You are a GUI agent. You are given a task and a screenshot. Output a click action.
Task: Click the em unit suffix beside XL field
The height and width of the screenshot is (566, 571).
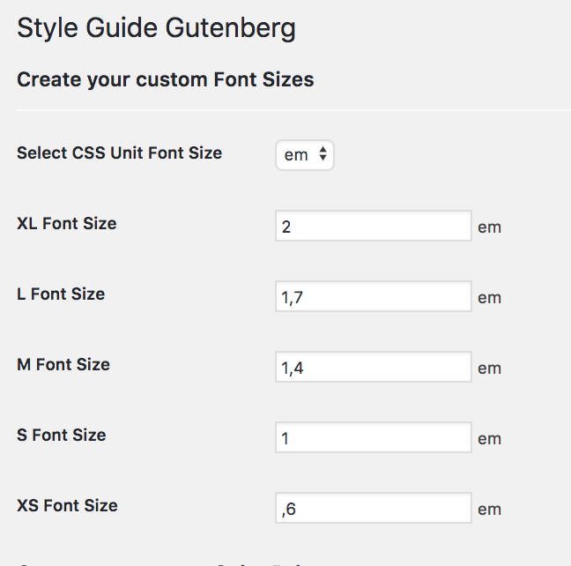(x=489, y=227)
